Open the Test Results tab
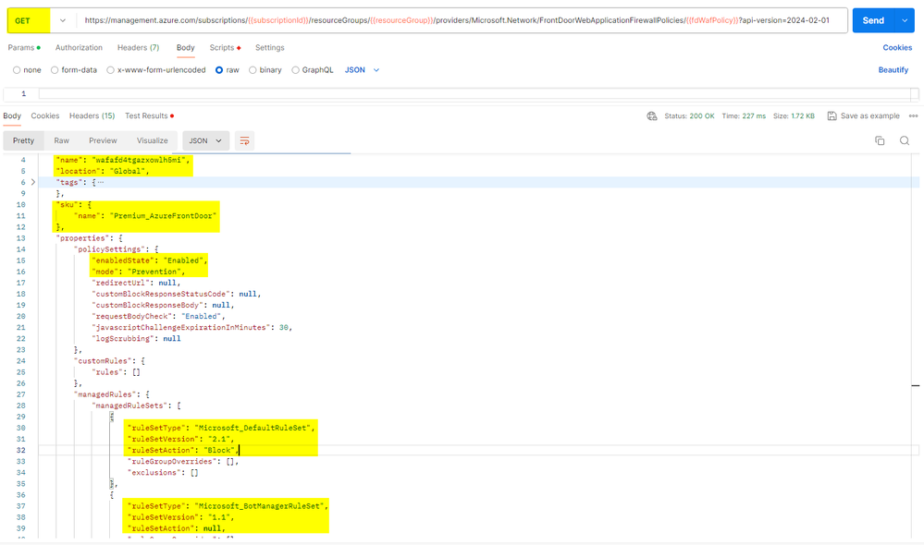 (x=149, y=116)
